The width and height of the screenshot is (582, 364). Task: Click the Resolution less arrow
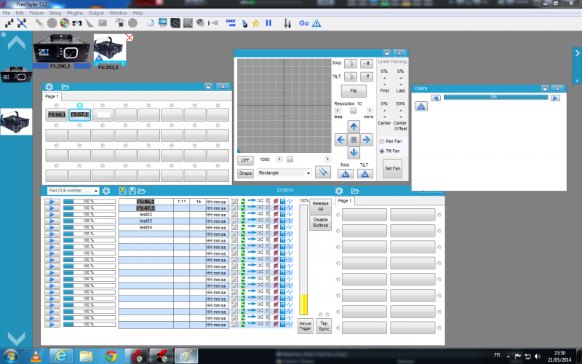(x=338, y=111)
